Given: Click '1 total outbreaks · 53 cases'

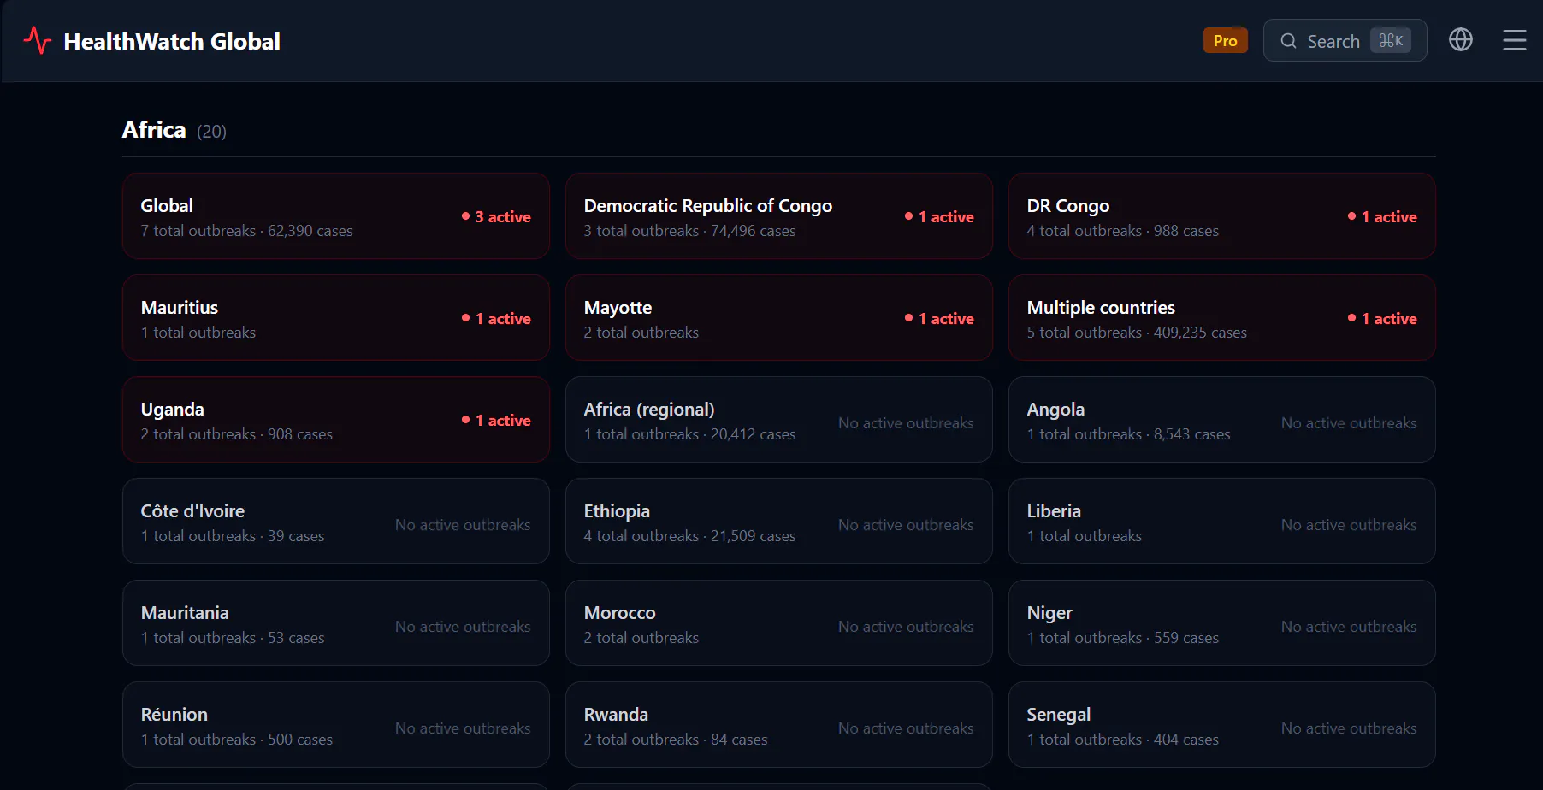Looking at the screenshot, I should click(233, 638).
